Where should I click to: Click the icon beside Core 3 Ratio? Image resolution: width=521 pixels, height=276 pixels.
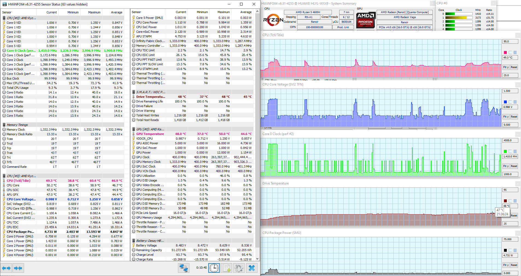tap(4, 106)
